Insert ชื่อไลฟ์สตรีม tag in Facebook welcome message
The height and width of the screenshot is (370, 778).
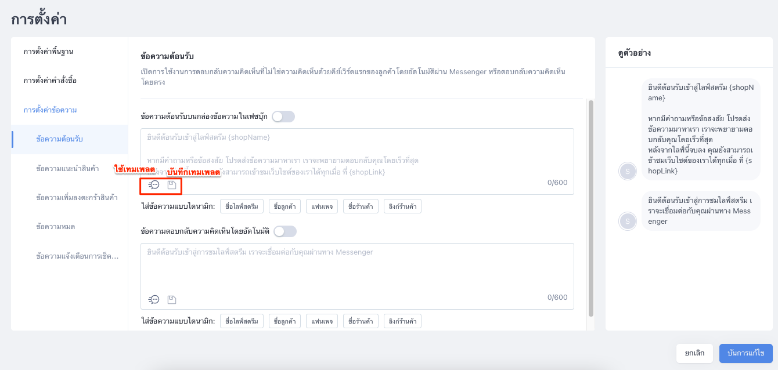tap(242, 206)
